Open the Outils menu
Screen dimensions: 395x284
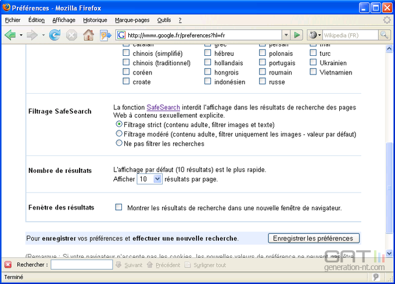(x=164, y=20)
